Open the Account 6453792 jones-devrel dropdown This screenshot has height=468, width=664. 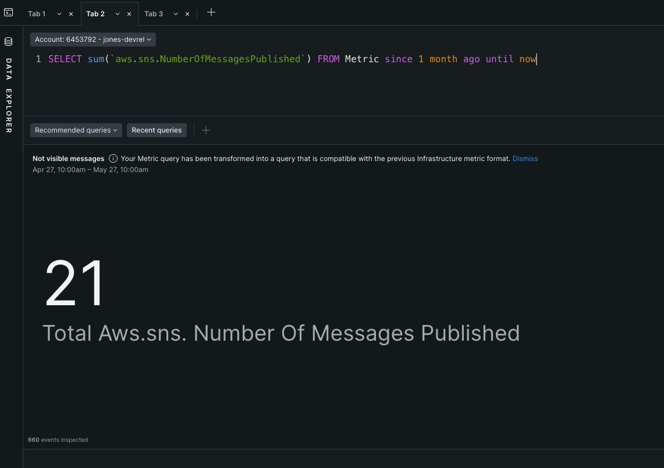(x=93, y=39)
